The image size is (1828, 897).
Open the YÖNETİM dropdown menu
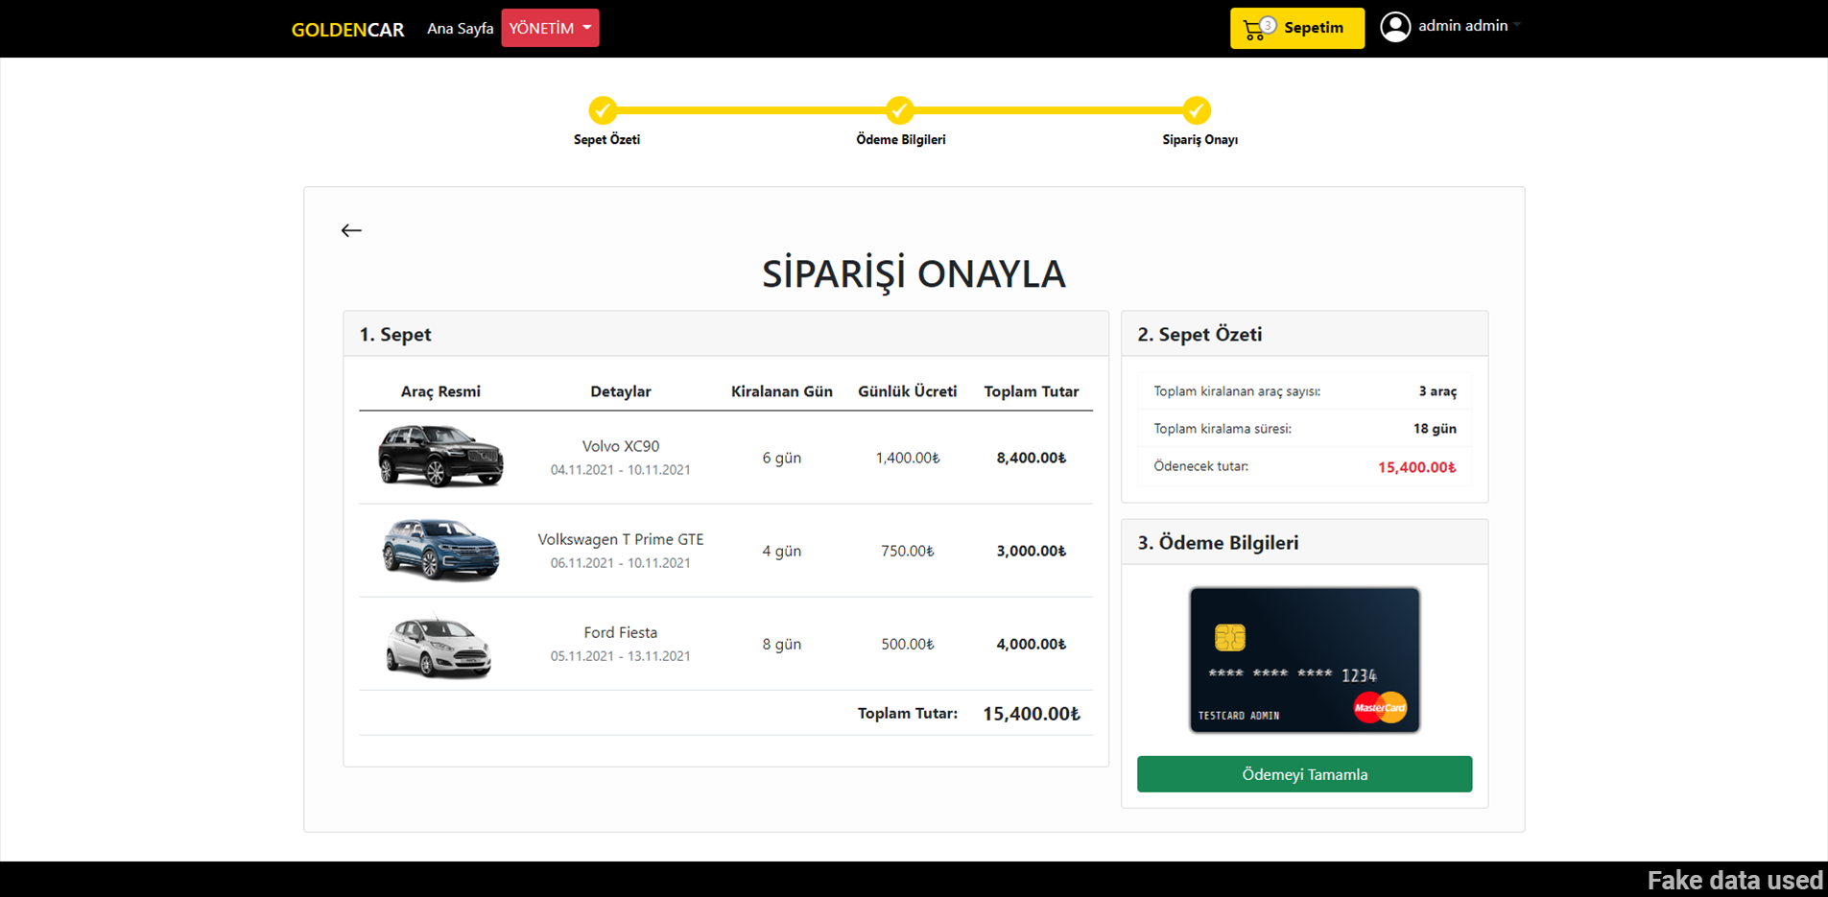(550, 28)
